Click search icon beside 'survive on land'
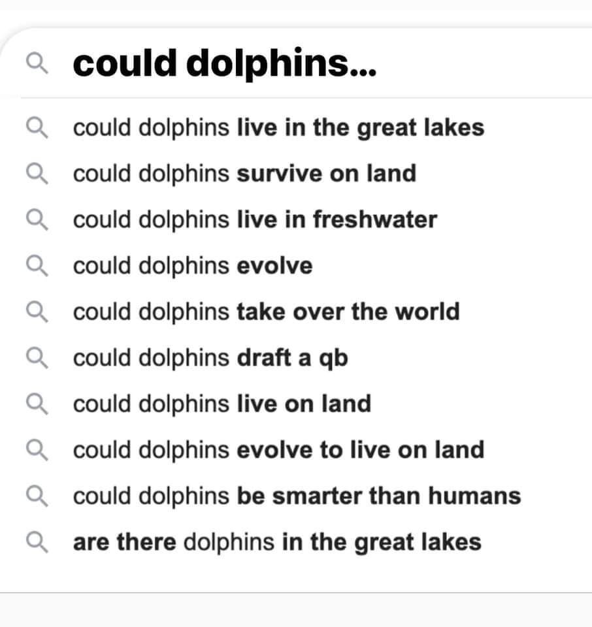This screenshot has height=627, width=592. click(36, 173)
